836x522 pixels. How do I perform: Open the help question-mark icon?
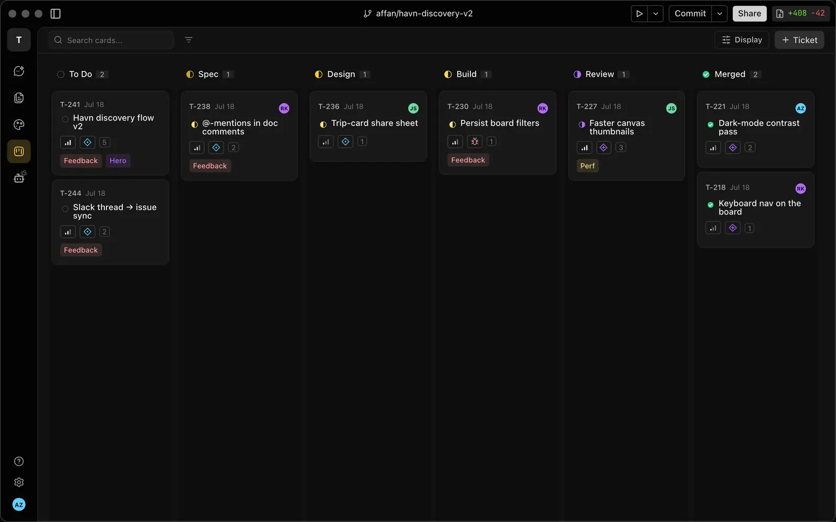coord(19,461)
